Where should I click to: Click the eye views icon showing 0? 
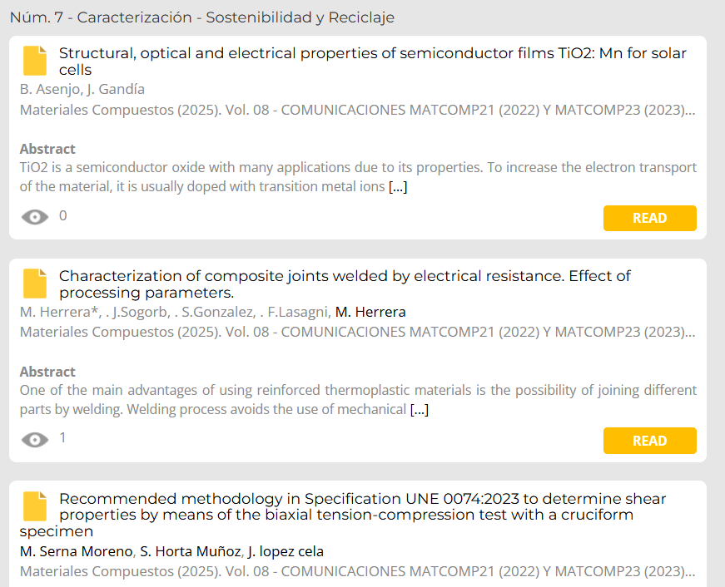point(35,217)
